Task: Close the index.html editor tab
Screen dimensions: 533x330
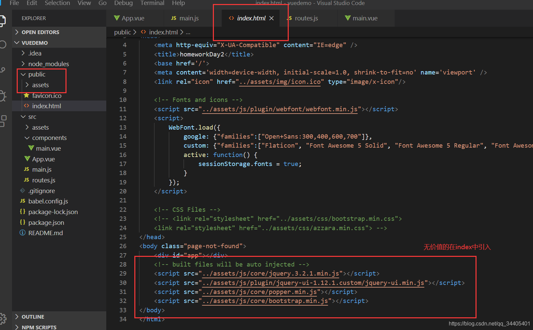Action: [271, 18]
